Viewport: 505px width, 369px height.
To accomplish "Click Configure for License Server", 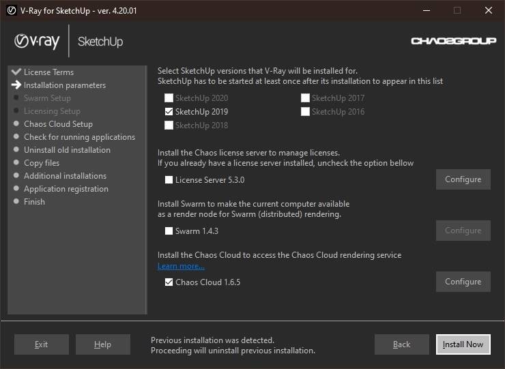I will (463, 179).
